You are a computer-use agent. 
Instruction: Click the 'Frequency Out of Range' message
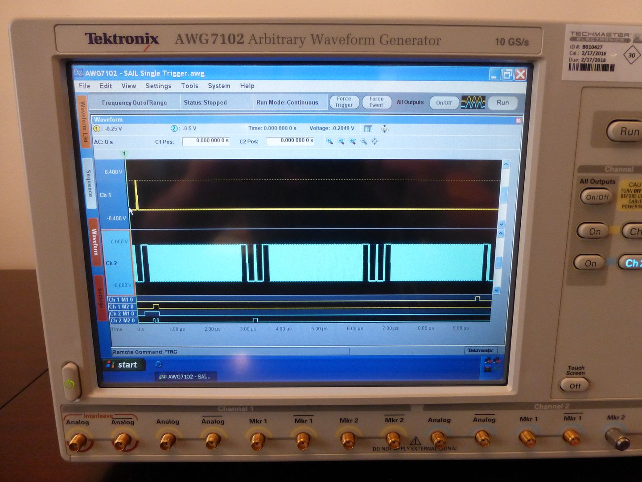(134, 103)
